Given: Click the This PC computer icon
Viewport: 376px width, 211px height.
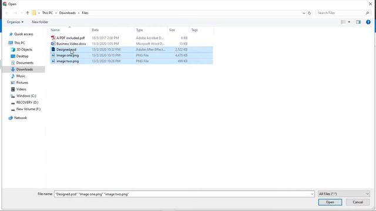Looking at the screenshot, I should [x=11, y=43].
